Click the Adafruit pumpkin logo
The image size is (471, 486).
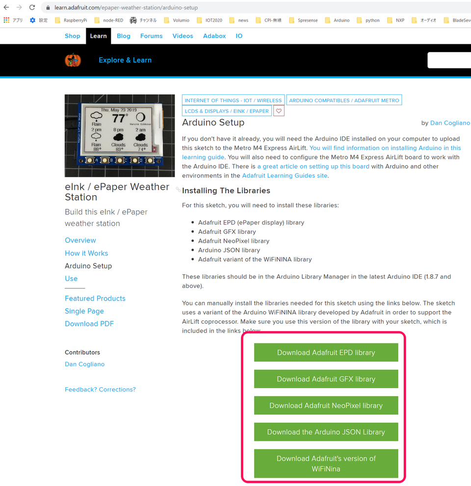(73, 60)
